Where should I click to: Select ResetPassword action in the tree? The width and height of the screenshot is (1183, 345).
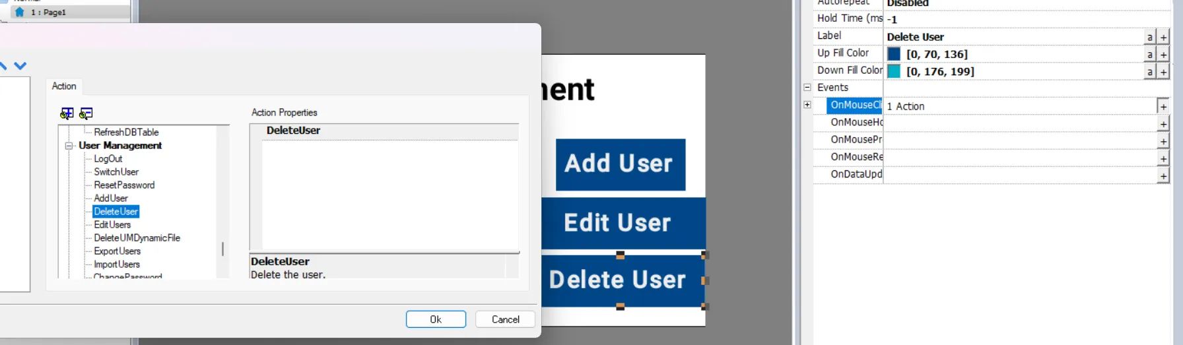point(124,185)
